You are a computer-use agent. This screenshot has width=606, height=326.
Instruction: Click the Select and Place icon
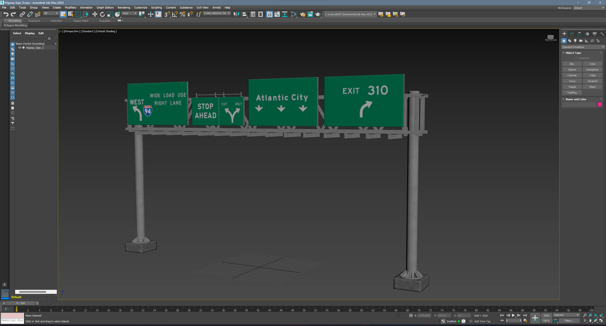(117, 14)
